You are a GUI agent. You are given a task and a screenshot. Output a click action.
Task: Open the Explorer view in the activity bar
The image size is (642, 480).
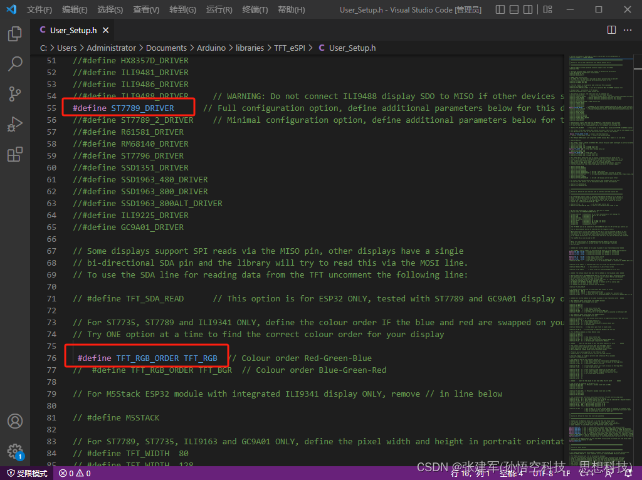coord(14,34)
